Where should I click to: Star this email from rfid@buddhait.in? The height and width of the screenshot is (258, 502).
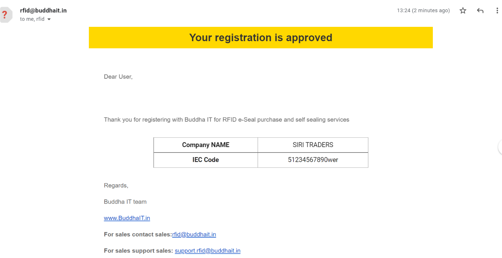point(463,11)
